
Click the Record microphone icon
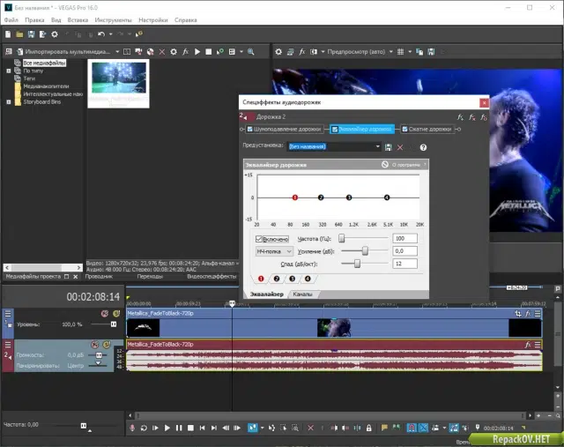(x=132, y=428)
